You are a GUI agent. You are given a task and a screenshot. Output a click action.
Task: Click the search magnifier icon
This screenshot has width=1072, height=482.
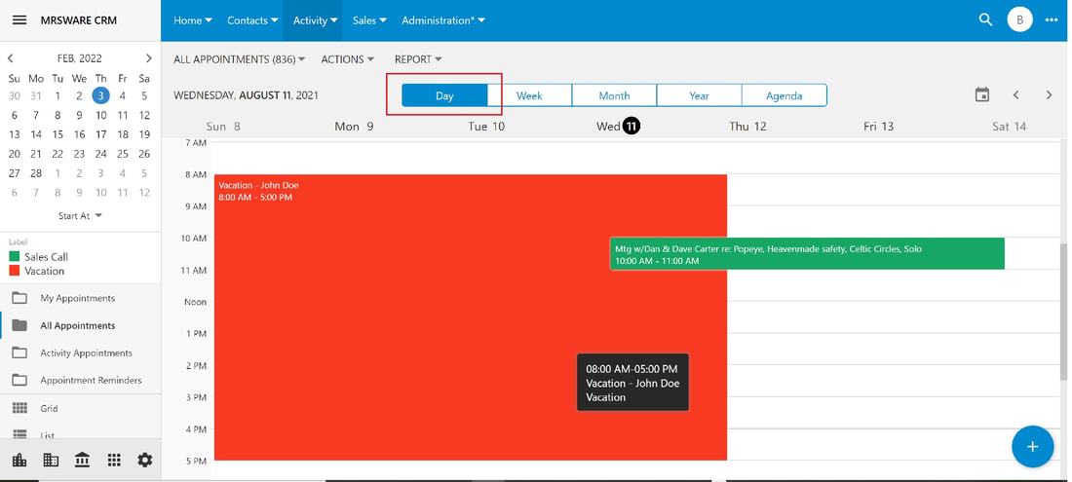(x=985, y=19)
